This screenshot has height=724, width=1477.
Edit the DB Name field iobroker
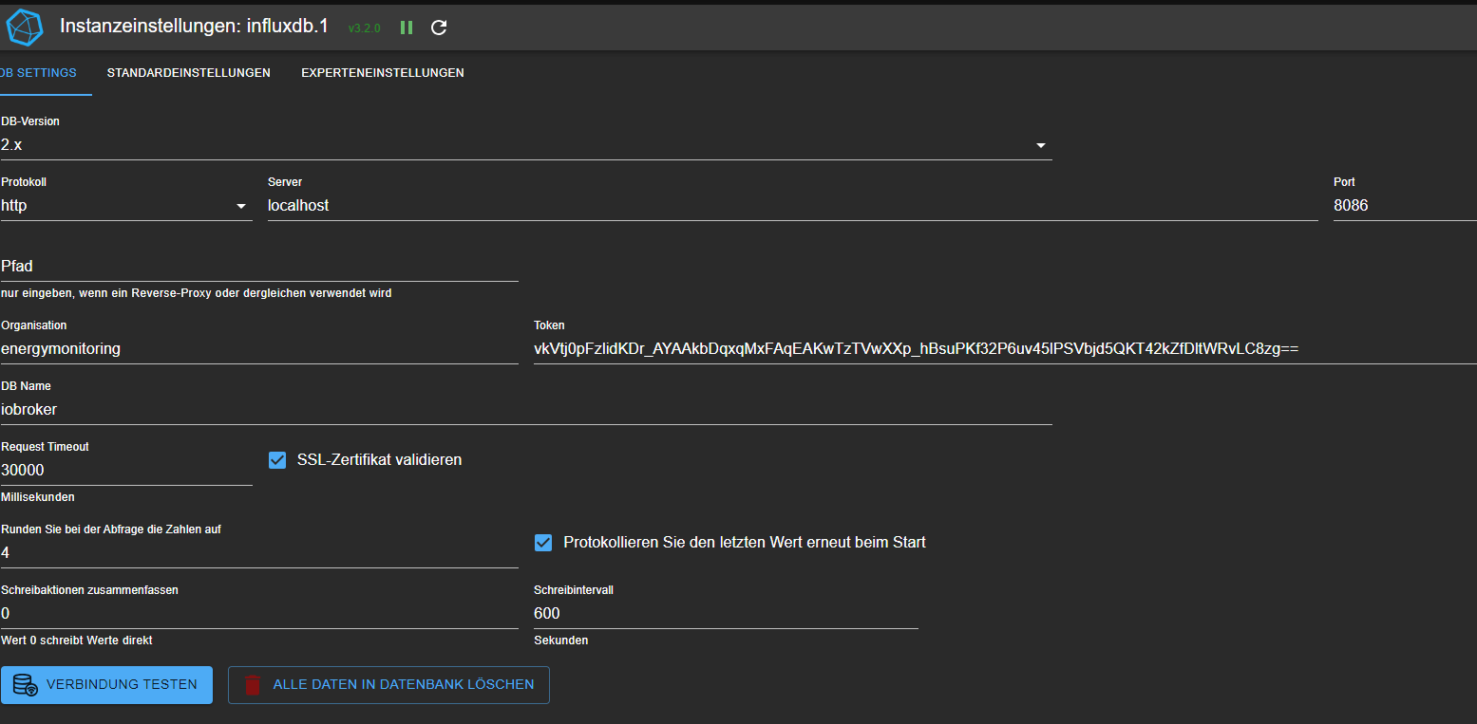click(x=526, y=410)
